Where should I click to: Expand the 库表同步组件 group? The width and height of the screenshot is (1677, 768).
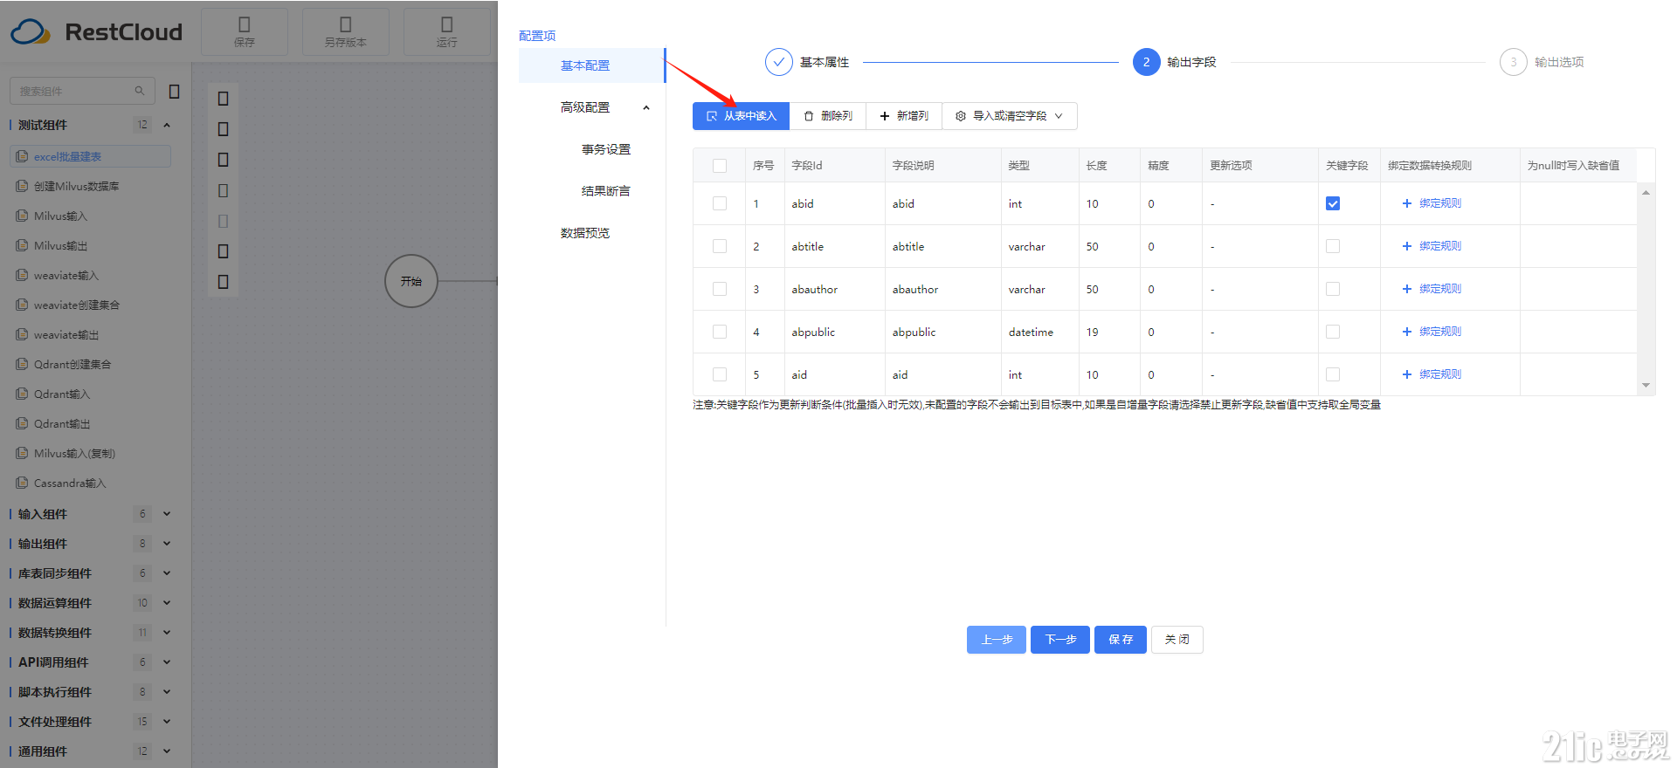pyautogui.click(x=167, y=573)
